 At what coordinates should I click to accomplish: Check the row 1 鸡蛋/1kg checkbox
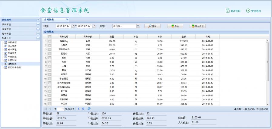49,41
